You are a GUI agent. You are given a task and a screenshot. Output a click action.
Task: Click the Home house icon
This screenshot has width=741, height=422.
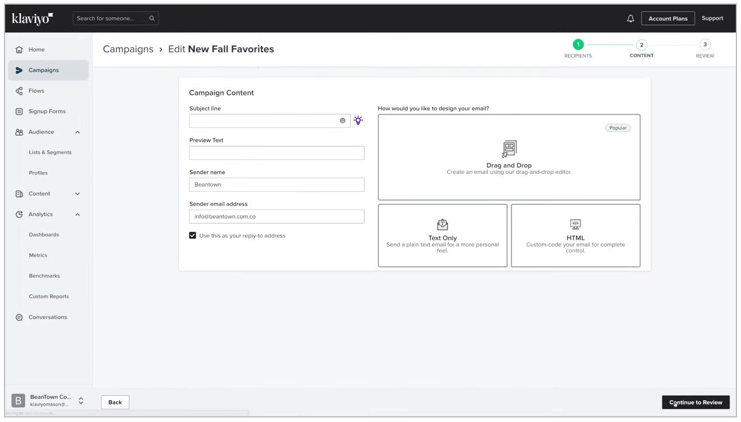(x=19, y=50)
